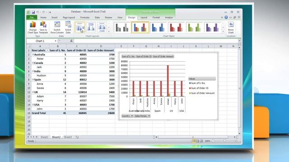Open the Formulas ribbon tab
289x162 pixels.
[x=85, y=18]
